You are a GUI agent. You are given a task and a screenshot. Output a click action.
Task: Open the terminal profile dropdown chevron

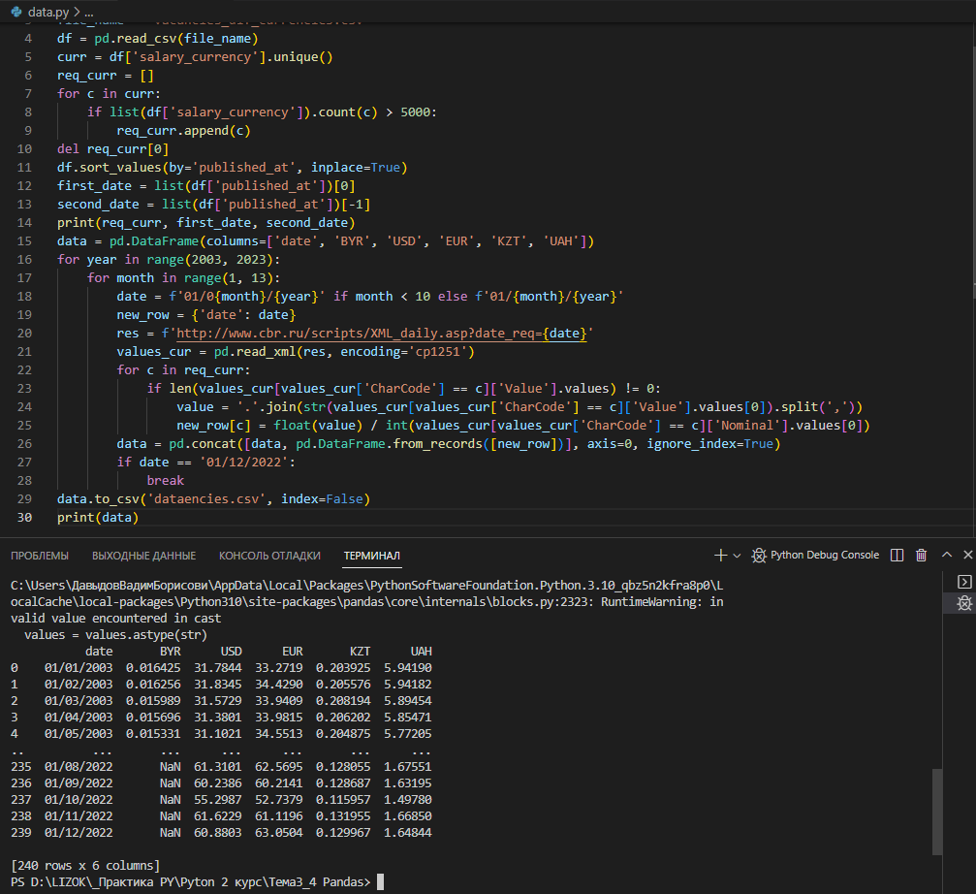(x=737, y=555)
